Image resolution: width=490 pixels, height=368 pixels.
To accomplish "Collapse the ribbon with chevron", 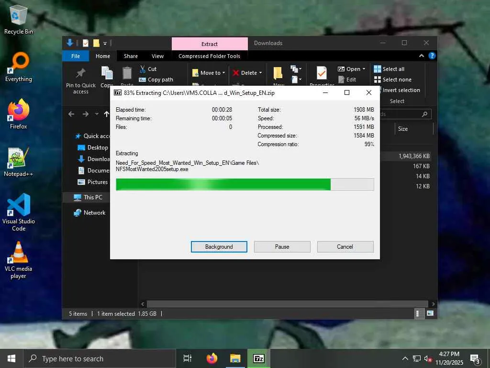I will (x=421, y=56).
